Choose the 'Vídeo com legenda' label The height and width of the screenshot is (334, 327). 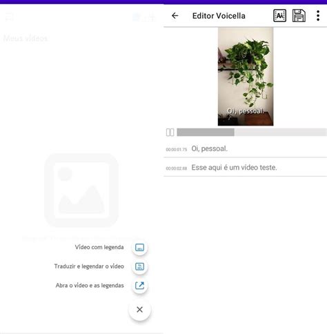tap(99, 247)
